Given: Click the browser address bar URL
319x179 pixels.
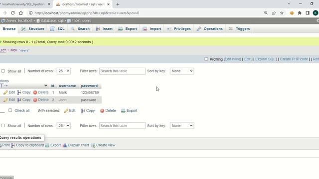Looking at the screenshot, I should 87,13.
